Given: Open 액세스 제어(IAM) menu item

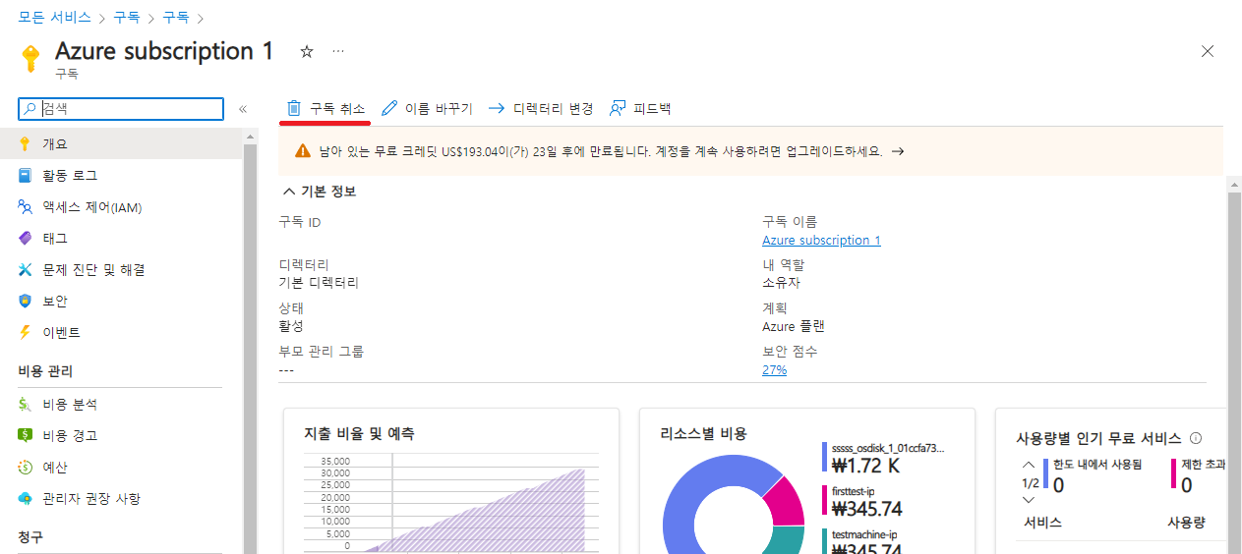Looking at the screenshot, I should click(x=121, y=207).
